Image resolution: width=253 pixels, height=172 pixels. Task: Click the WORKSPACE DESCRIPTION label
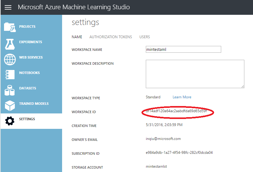92,63
